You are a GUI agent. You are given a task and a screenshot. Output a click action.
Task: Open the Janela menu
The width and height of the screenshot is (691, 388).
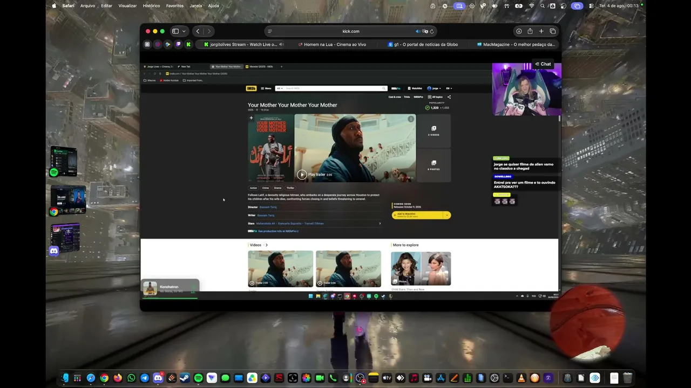196,6
